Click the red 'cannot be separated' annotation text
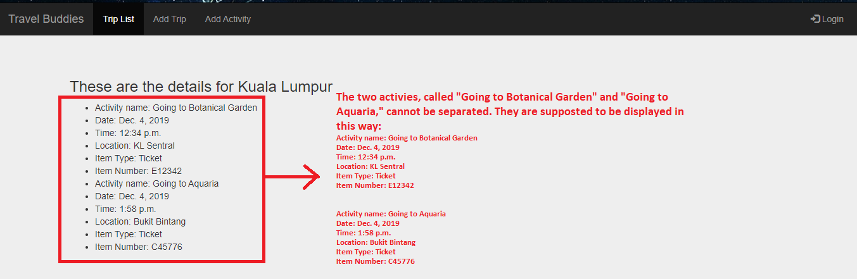The image size is (857, 279). point(510,111)
